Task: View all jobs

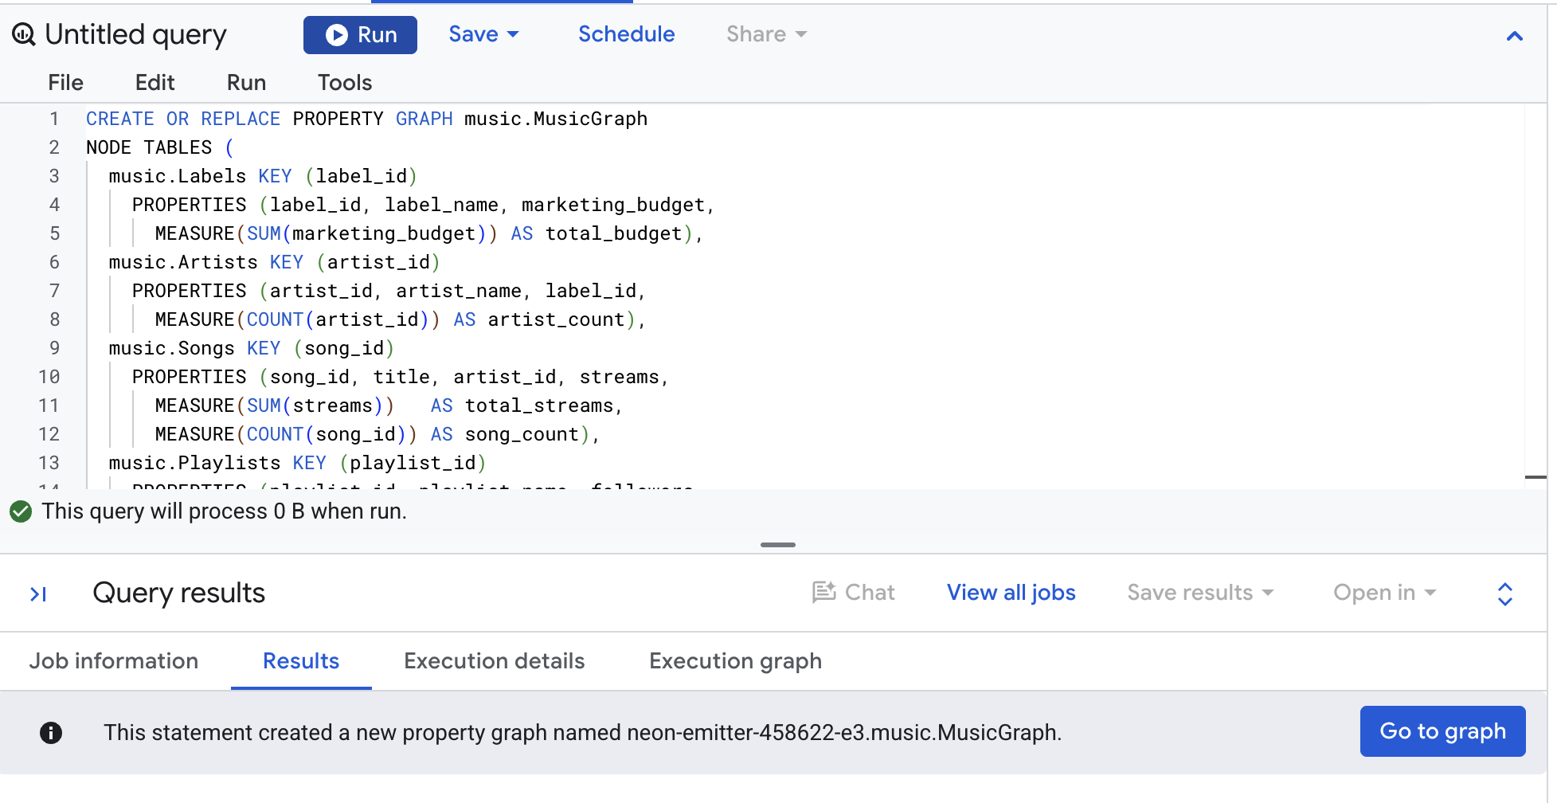Action: (x=1011, y=593)
